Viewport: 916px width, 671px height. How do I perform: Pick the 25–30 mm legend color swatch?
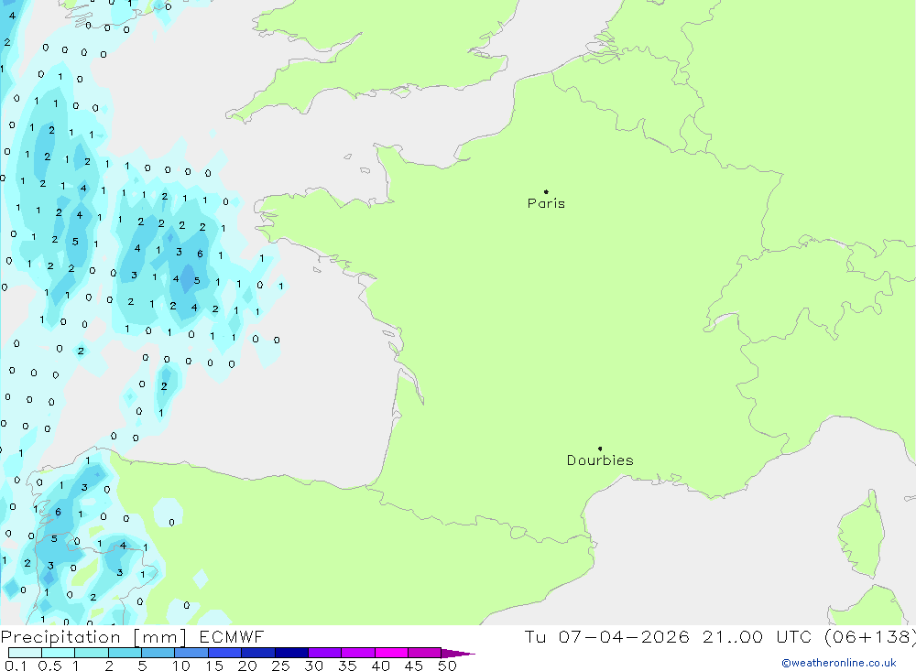tap(291, 653)
